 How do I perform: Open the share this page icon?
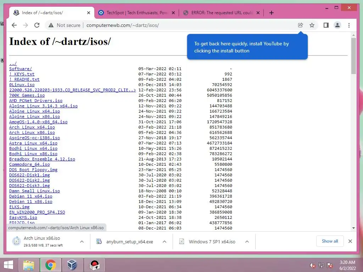coord(300,25)
